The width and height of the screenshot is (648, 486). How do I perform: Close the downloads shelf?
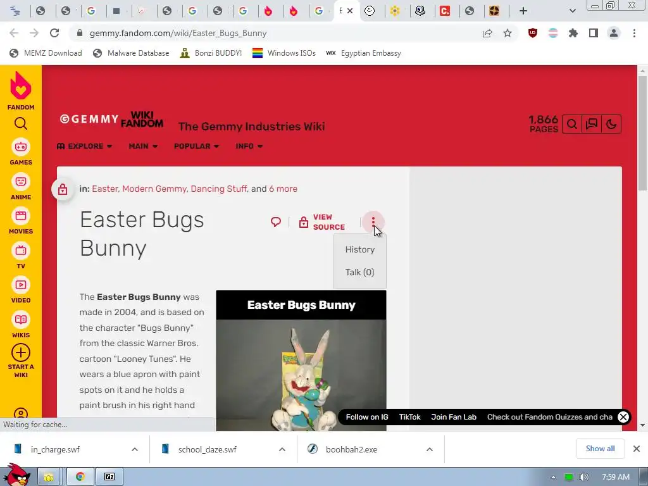click(x=637, y=449)
